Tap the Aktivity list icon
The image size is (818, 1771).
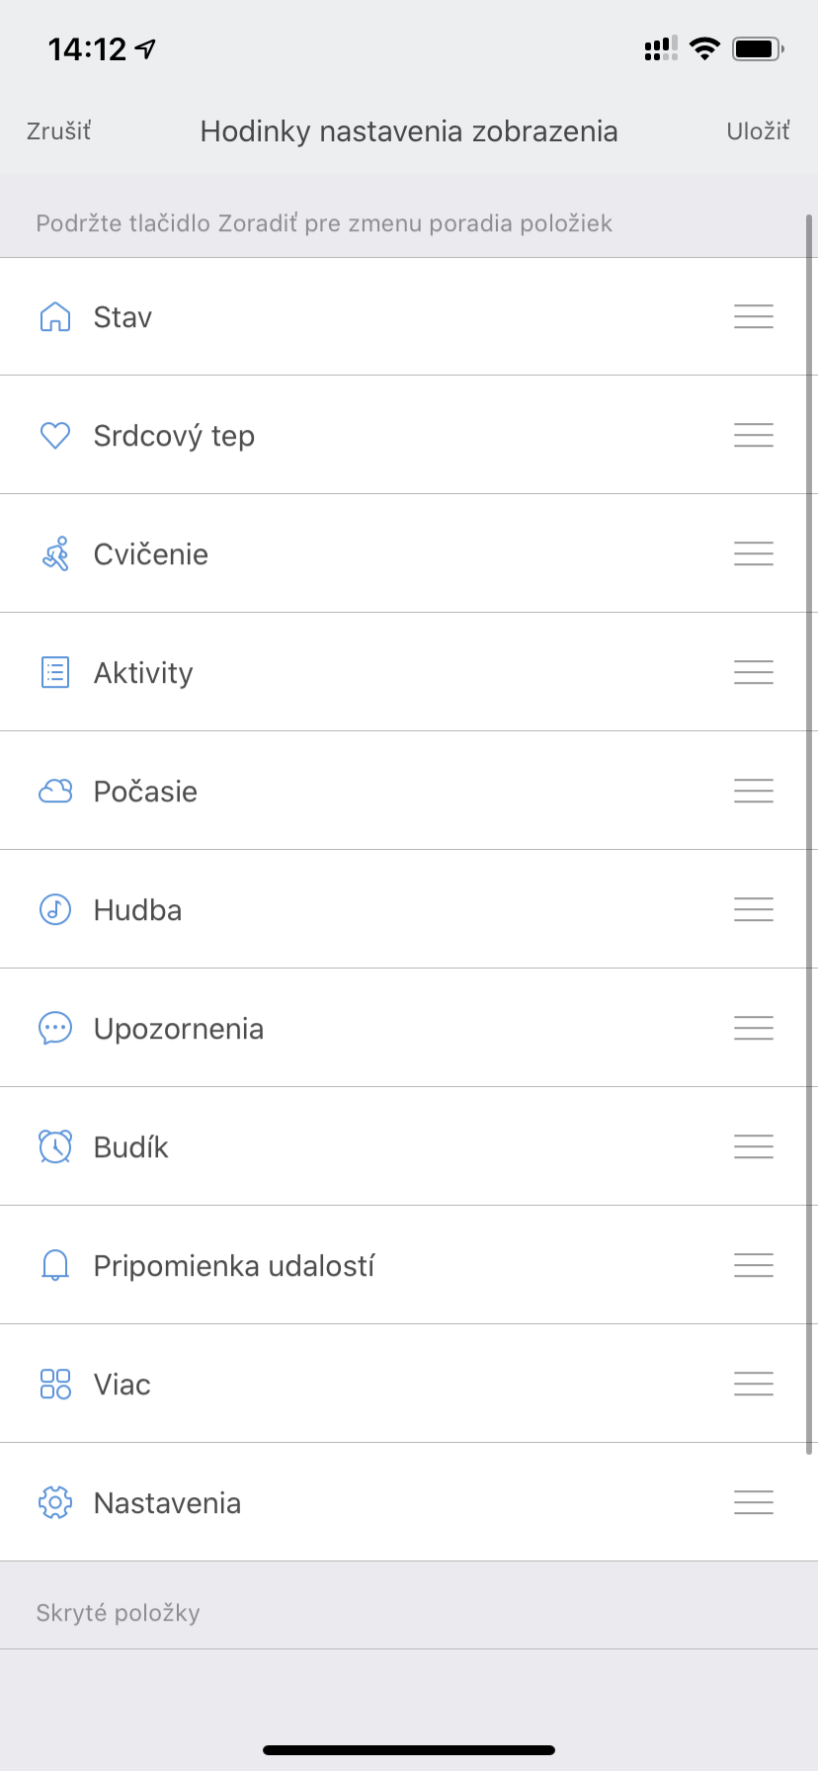55,672
